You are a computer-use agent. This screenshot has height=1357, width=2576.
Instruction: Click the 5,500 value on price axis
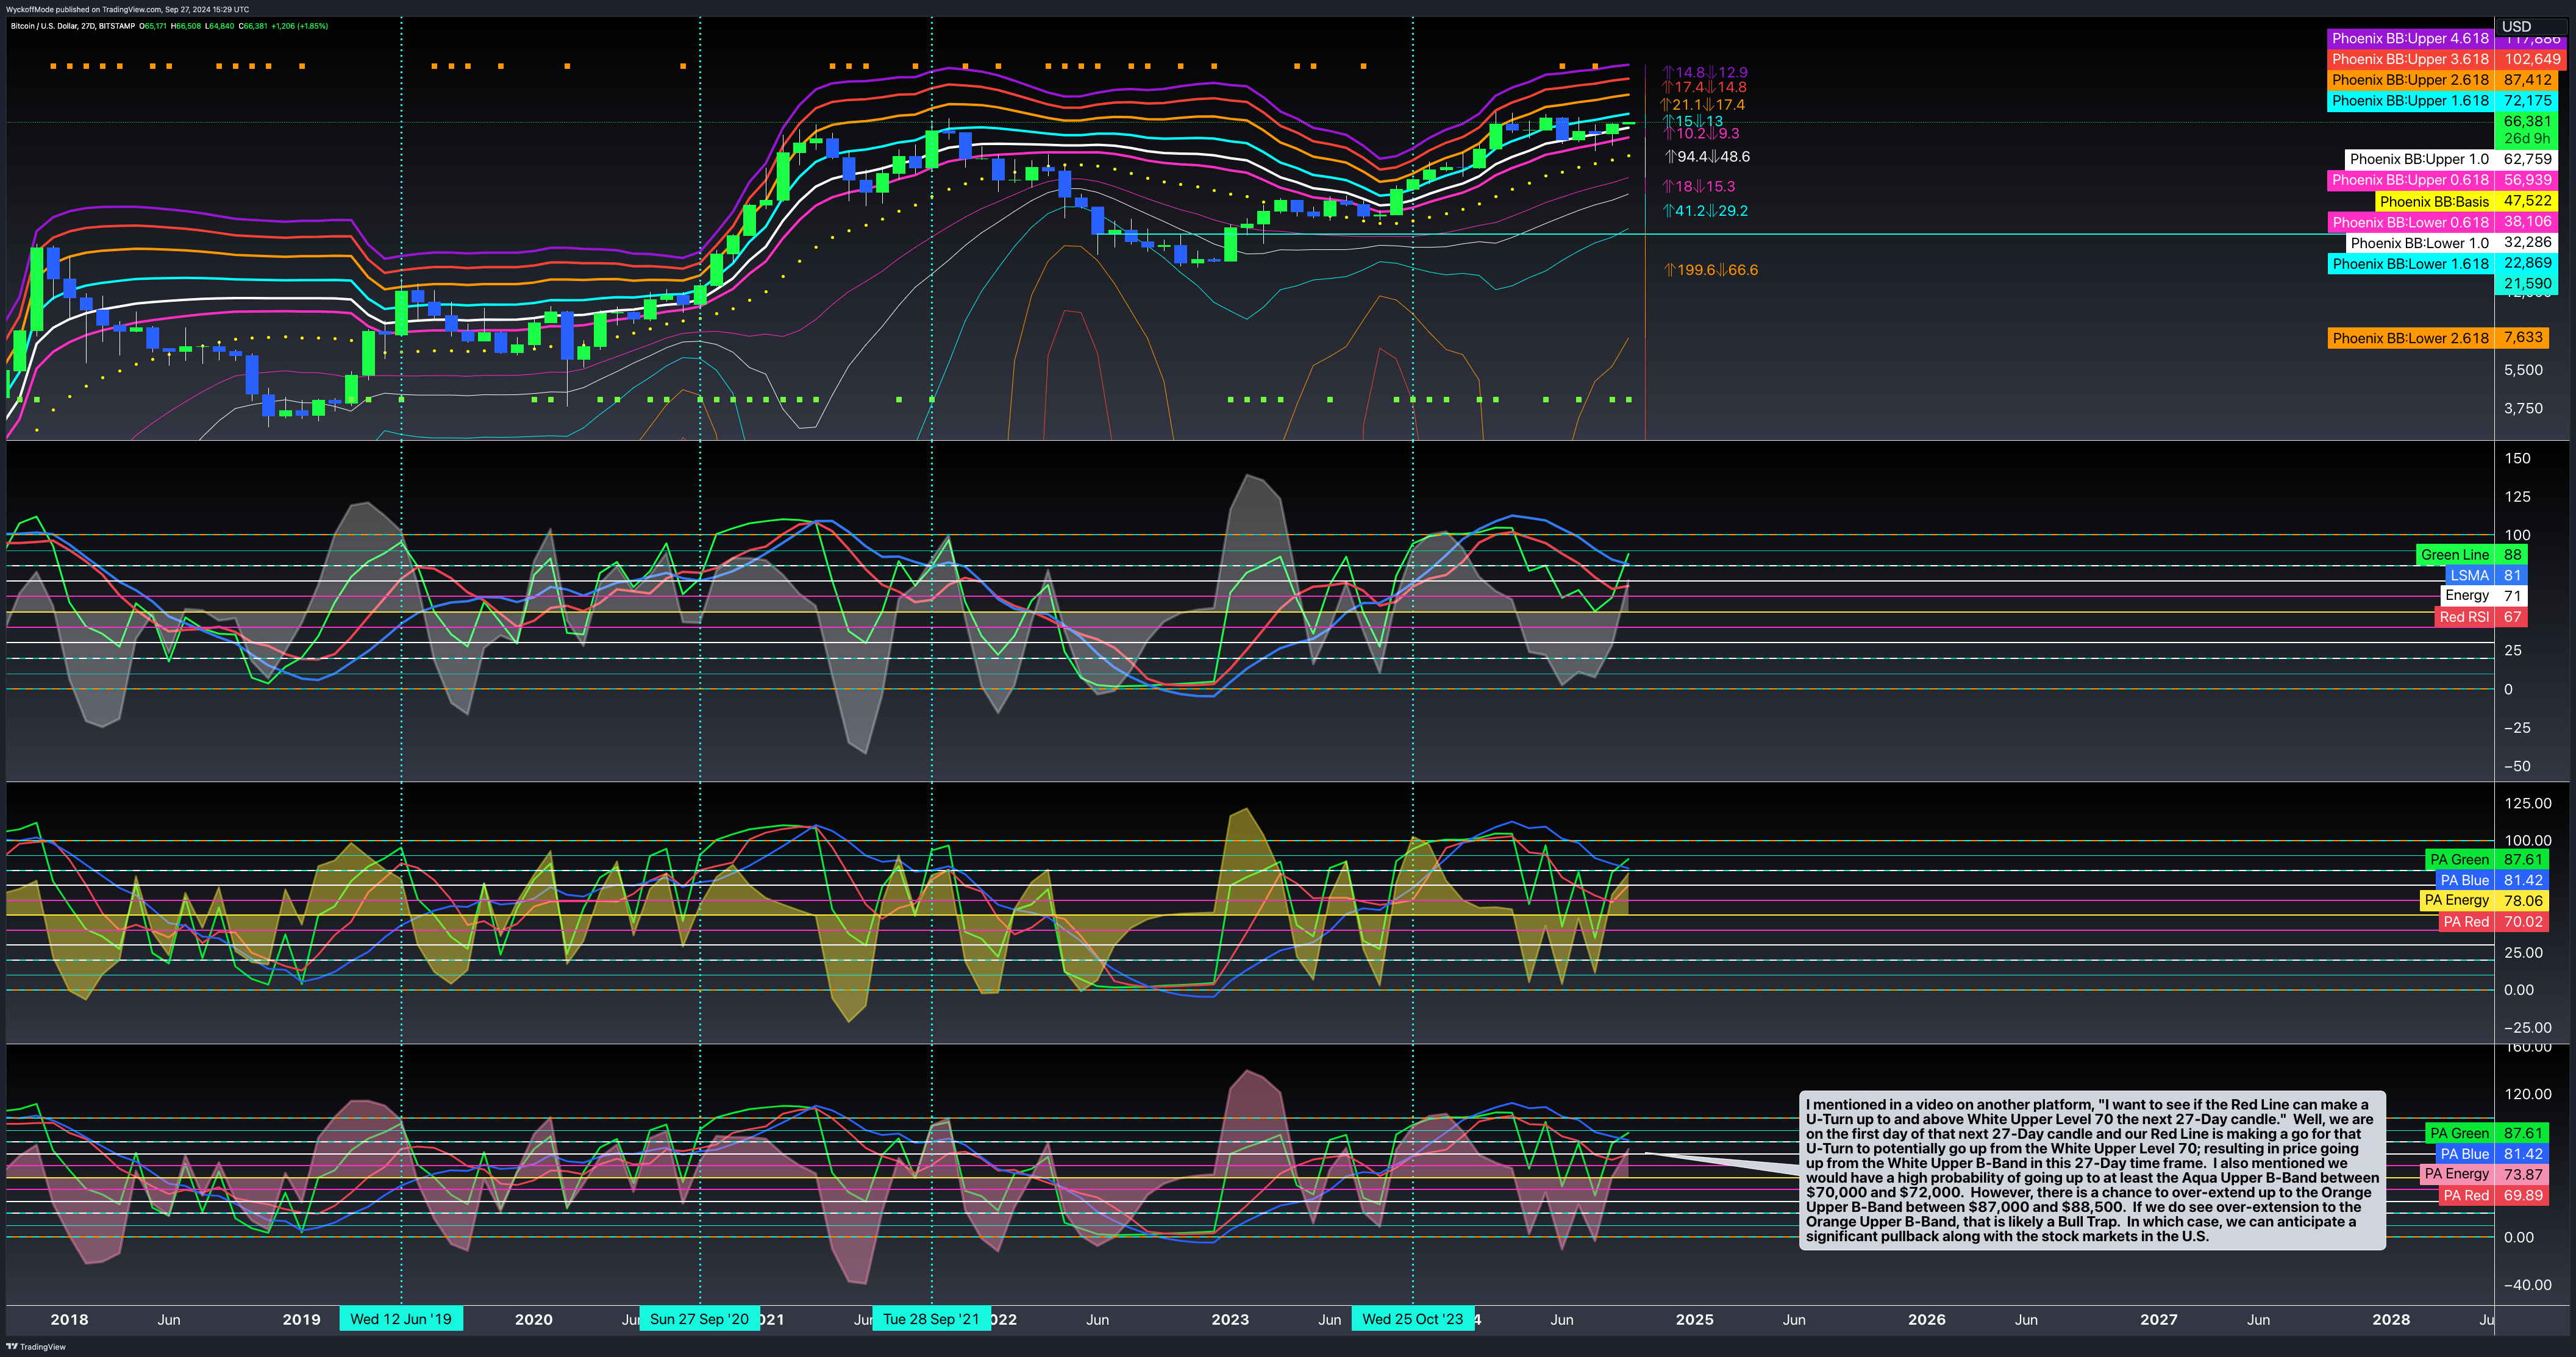[2523, 370]
